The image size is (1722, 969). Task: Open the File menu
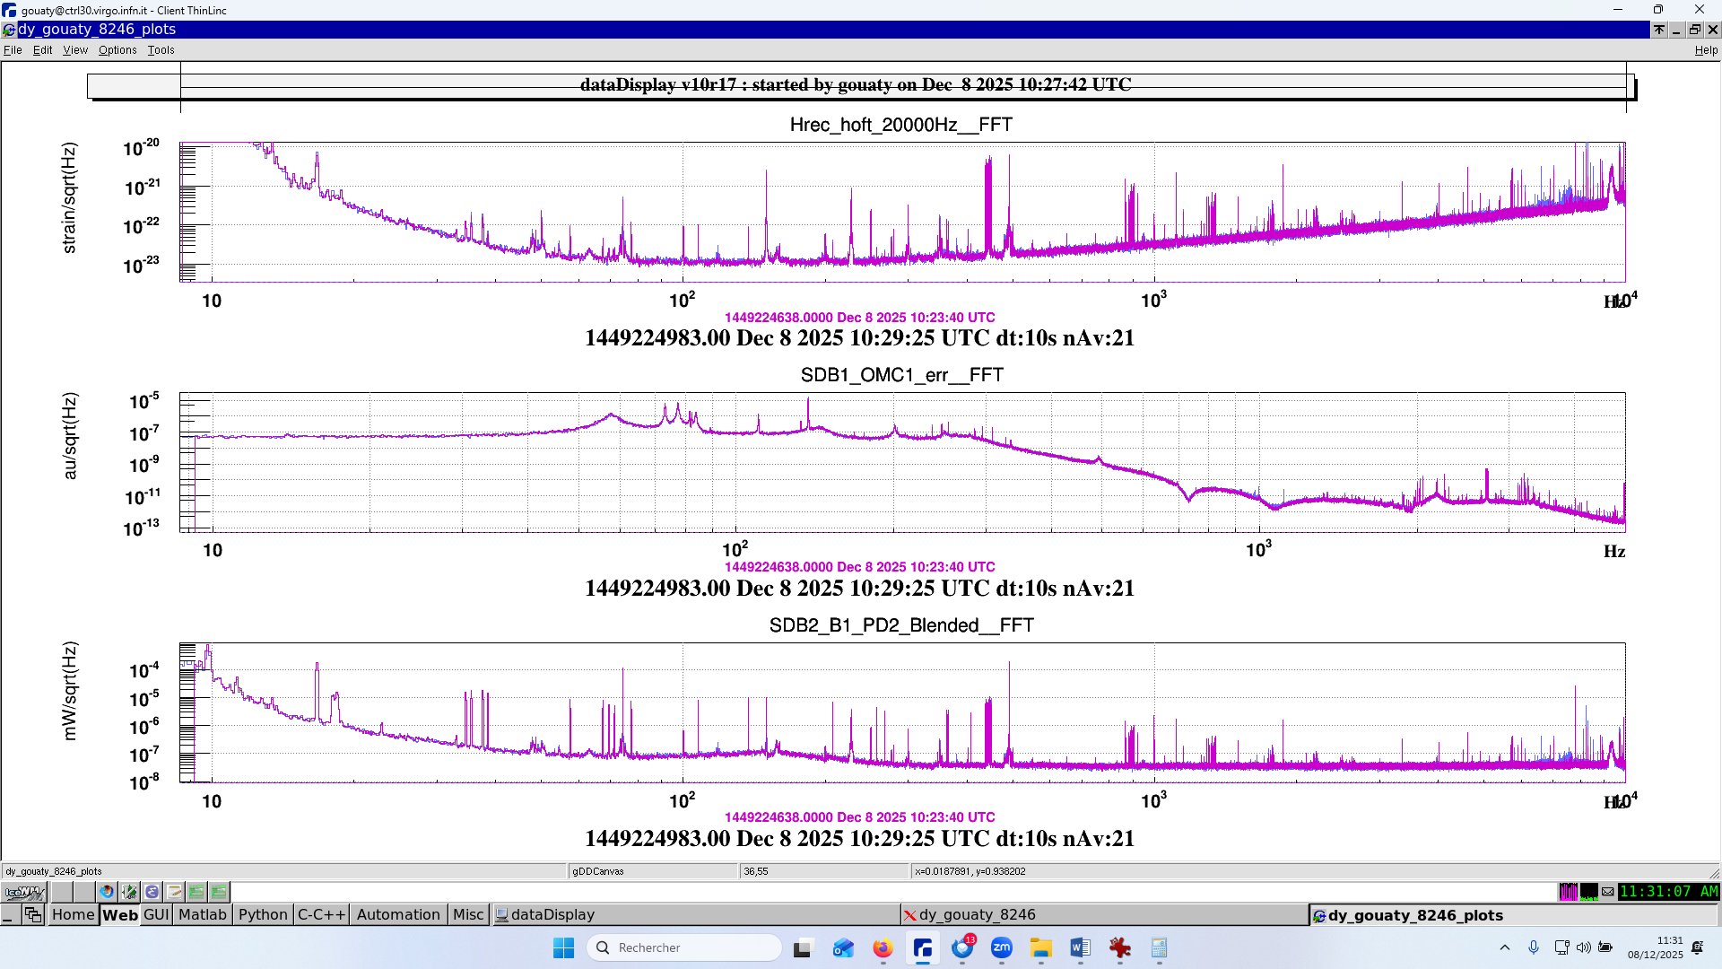(13, 50)
